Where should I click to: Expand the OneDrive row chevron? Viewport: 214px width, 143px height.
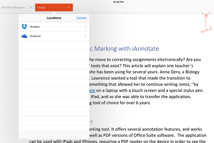[x=85, y=36]
